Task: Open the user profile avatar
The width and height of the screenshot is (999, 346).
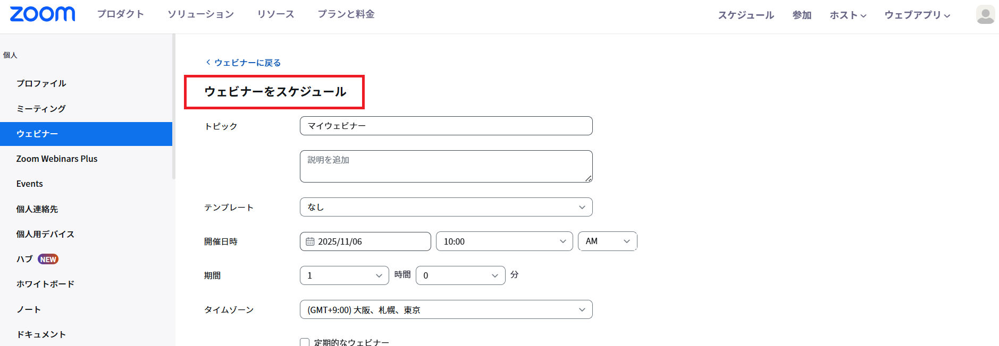Action: 985,15
